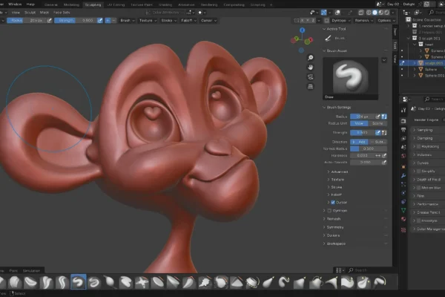Image resolution: width=445 pixels, height=297 pixels.
Task: Open the Stroke dropdown in header
Action: point(168,21)
